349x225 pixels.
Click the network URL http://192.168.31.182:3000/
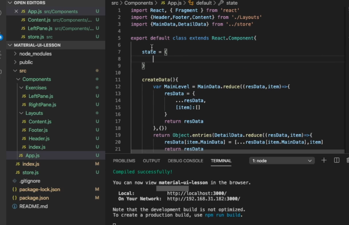coord(203,199)
